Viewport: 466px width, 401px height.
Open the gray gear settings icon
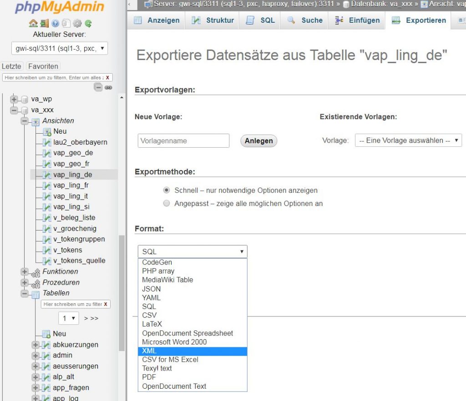(x=77, y=23)
